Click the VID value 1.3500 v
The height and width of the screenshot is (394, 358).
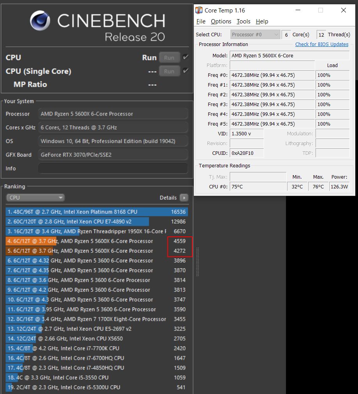coord(247,134)
